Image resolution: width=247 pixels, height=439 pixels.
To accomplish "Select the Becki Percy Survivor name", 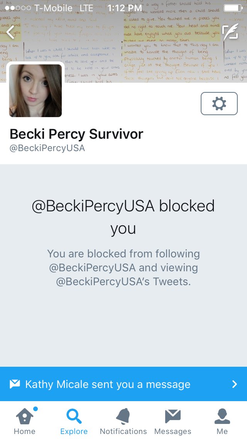I will pyautogui.click(x=76, y=134).
